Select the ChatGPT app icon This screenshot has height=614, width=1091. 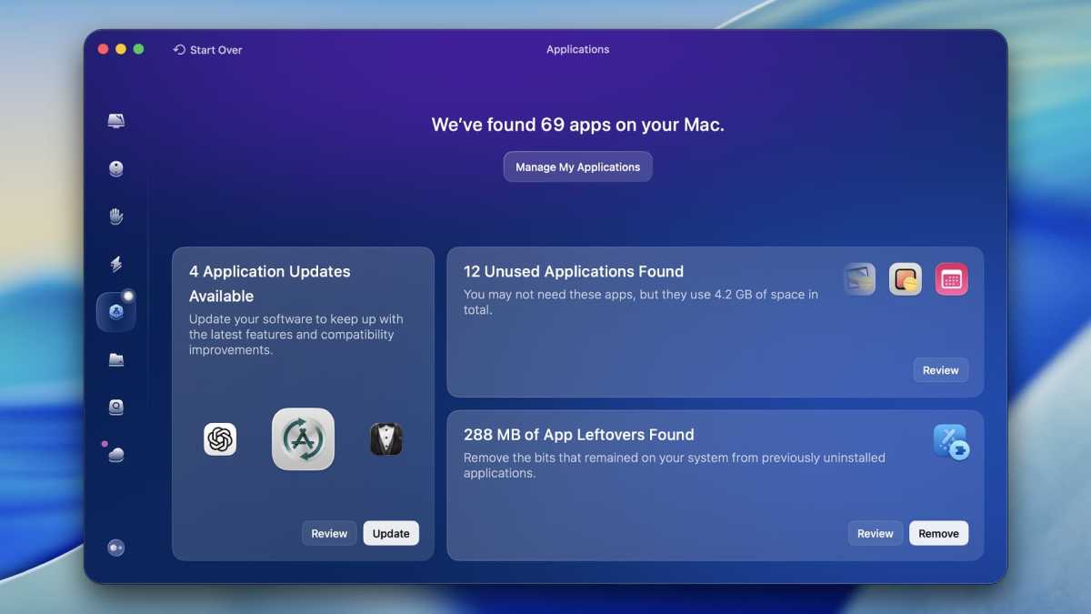[221, 438]
